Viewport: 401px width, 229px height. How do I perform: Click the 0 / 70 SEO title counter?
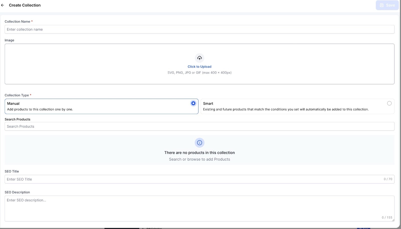point(388,179)
